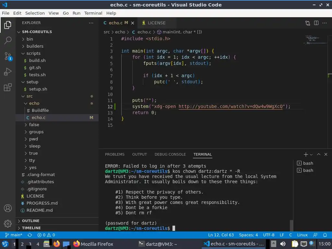Image resolution: width=332 pixels, height=249 pixels.
Task: Open the Extensions view
Action: [x=8, y=87]
